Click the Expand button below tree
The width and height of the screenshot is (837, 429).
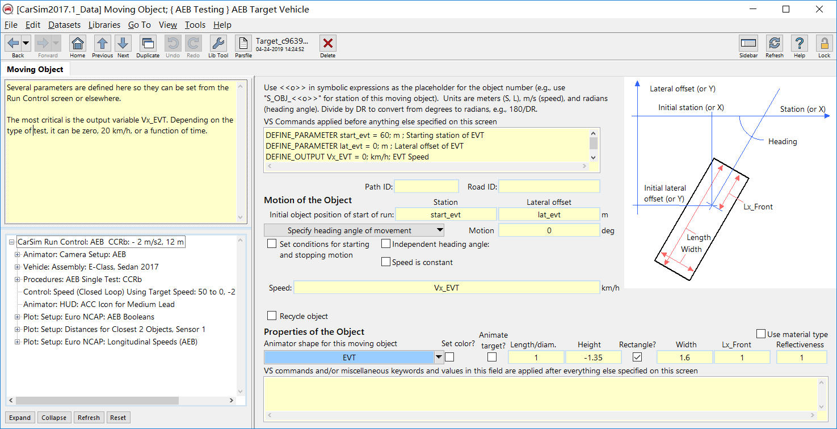coord(20,418)
